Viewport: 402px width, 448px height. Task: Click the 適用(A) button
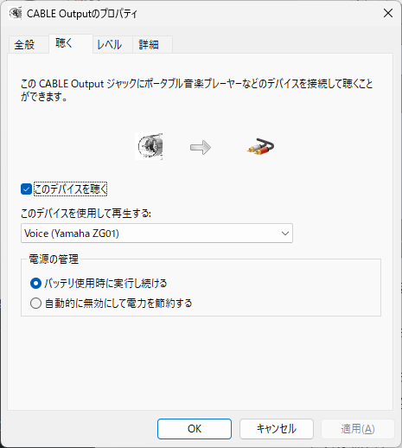pyautogui.click(x=358, y=429)
